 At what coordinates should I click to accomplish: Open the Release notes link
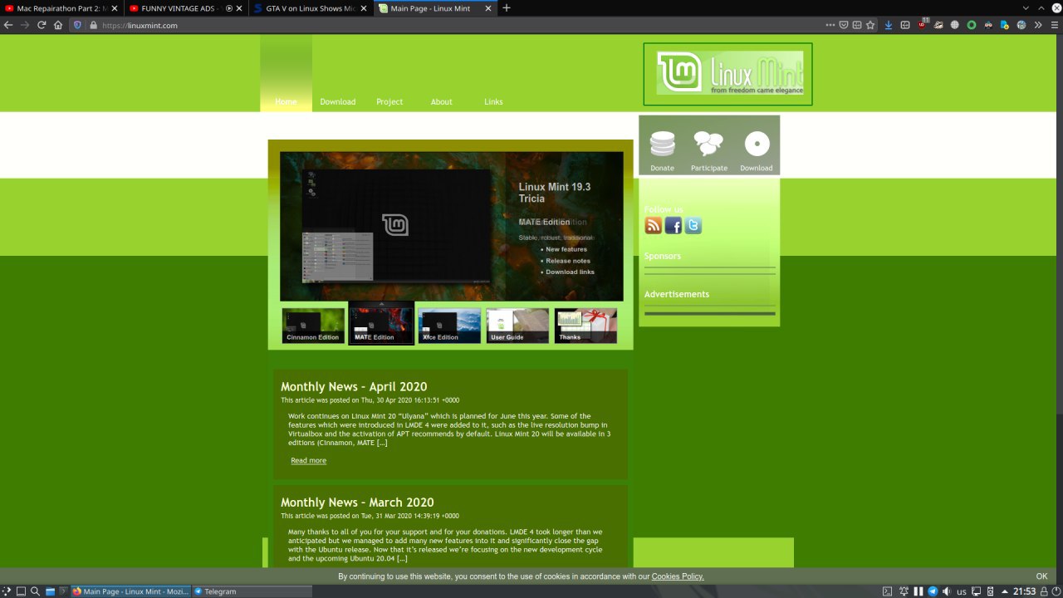(x=568, y=261)
